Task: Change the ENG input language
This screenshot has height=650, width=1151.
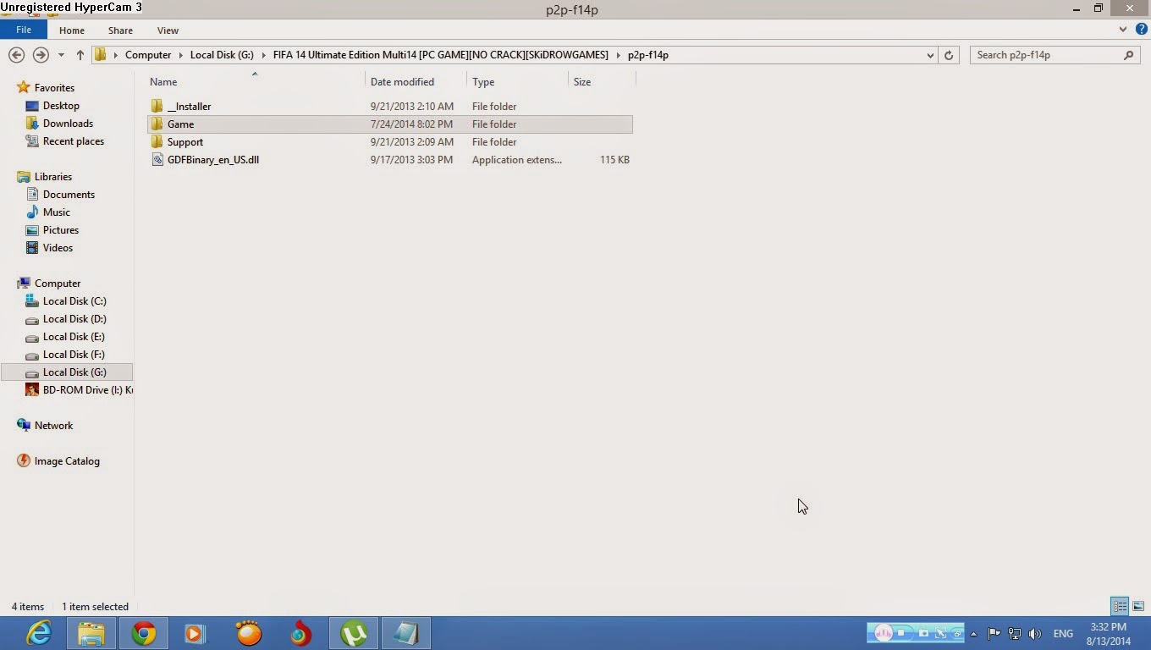Action: point(1063,634)
